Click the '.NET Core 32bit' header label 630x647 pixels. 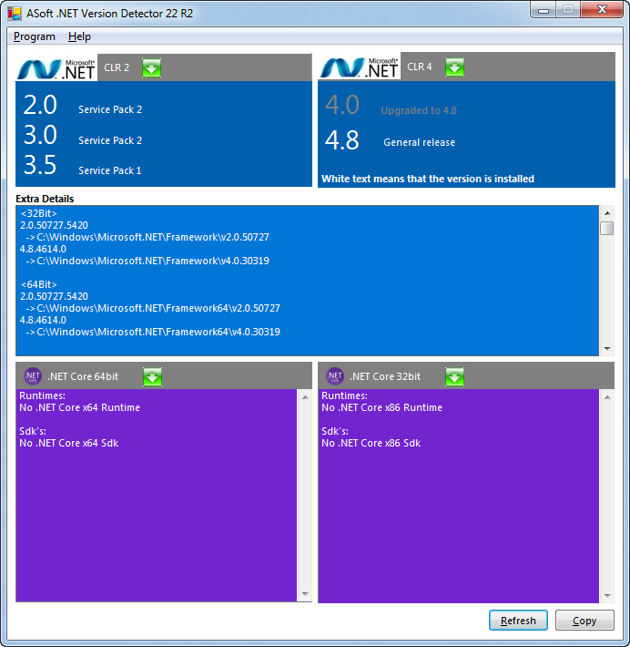point(385,376)
